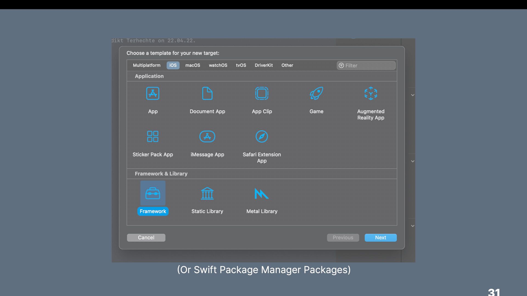The width and height of the screenshot is (527, 296).
Task: Switch to the Other tab
Action: 287,65
